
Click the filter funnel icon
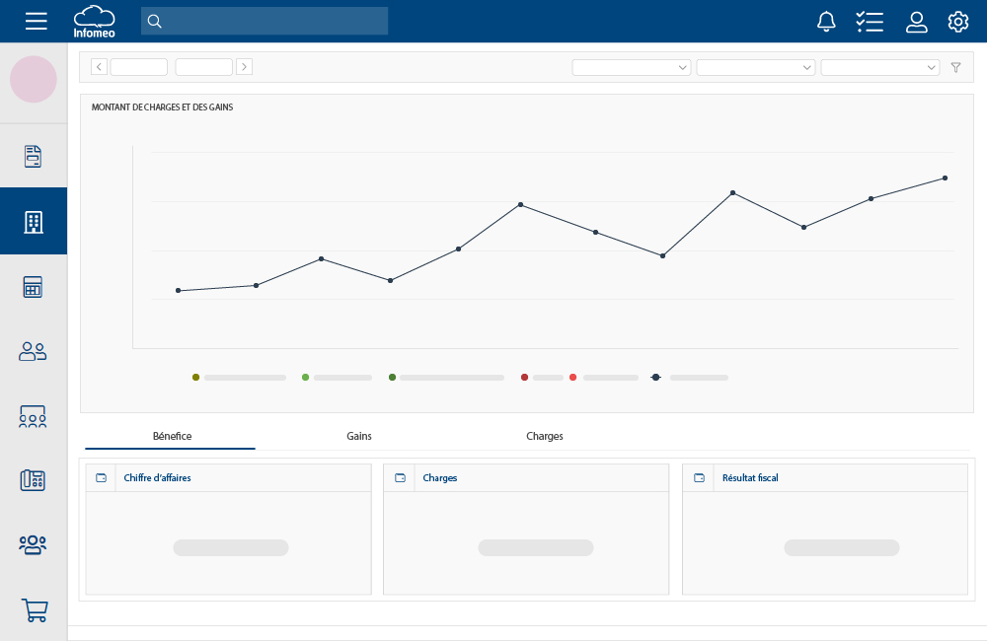tap(955, 67)
